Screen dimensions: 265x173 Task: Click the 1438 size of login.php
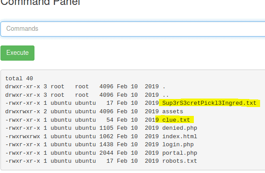(x=106, y=144)
